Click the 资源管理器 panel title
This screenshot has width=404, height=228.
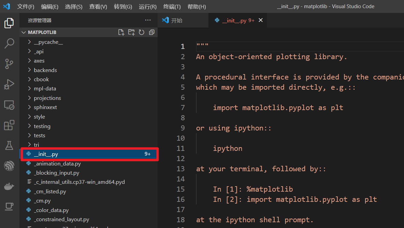coord(40,20)
